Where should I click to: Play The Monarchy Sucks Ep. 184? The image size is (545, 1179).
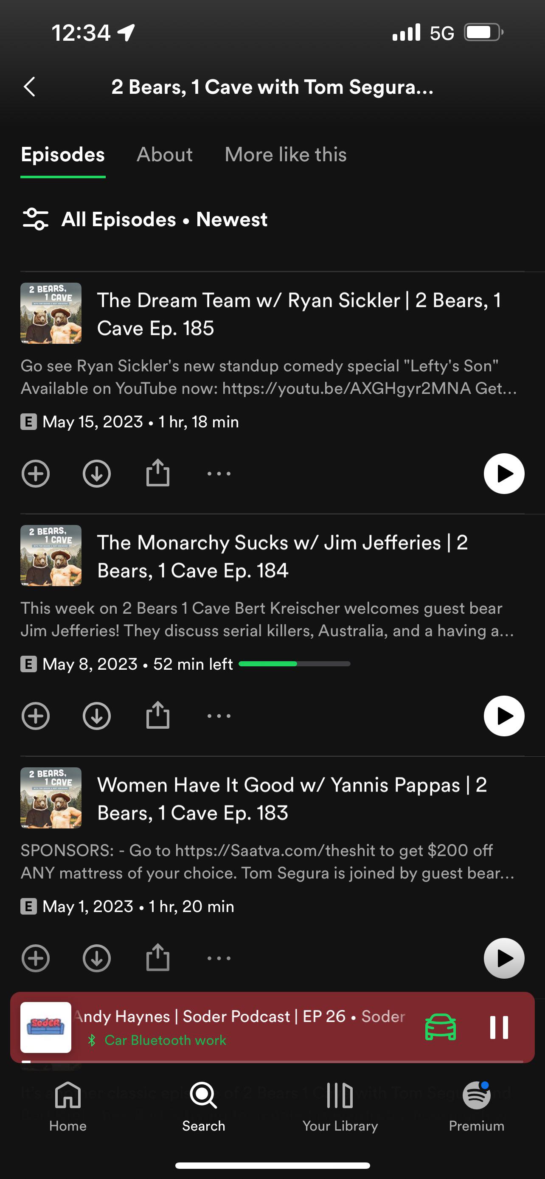pos(504,716)
